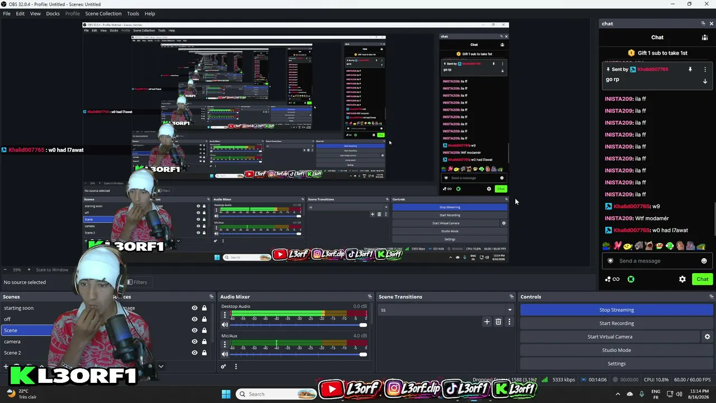Screen dimensions: 716x403
Task: Add a new scene transition
Action: tap(487, 322)
